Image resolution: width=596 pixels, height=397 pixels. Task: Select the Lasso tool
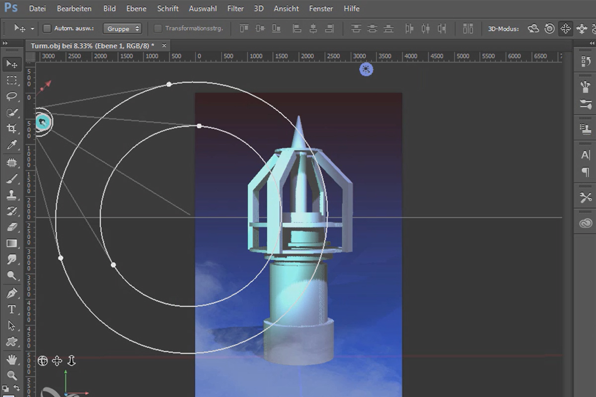(12, 96)
